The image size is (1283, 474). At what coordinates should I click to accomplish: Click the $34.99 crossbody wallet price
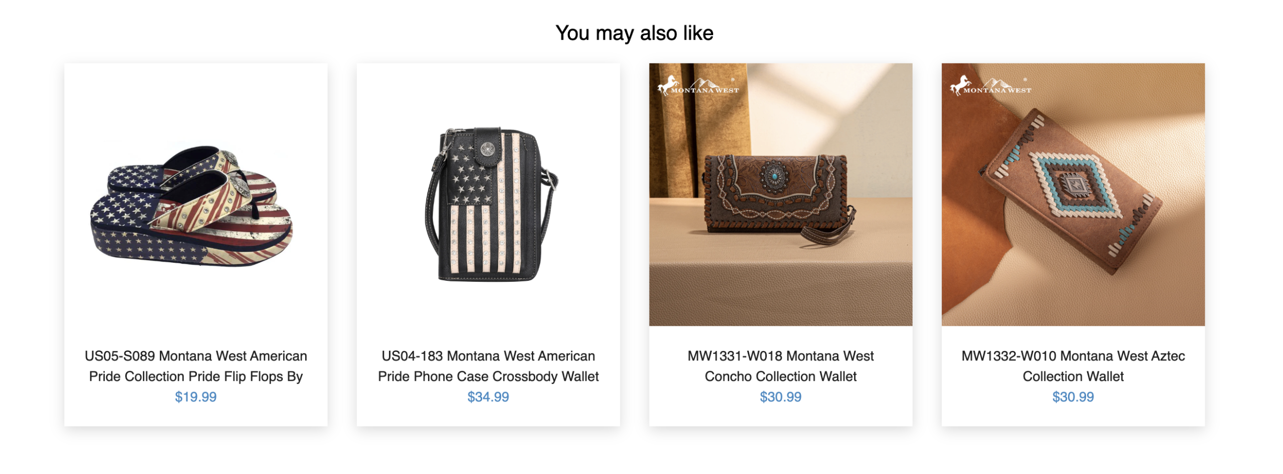click(488, 396)
